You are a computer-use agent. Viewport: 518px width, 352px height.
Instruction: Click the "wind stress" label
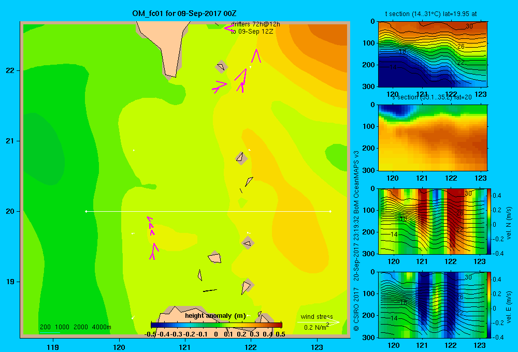tap(317, 316)
